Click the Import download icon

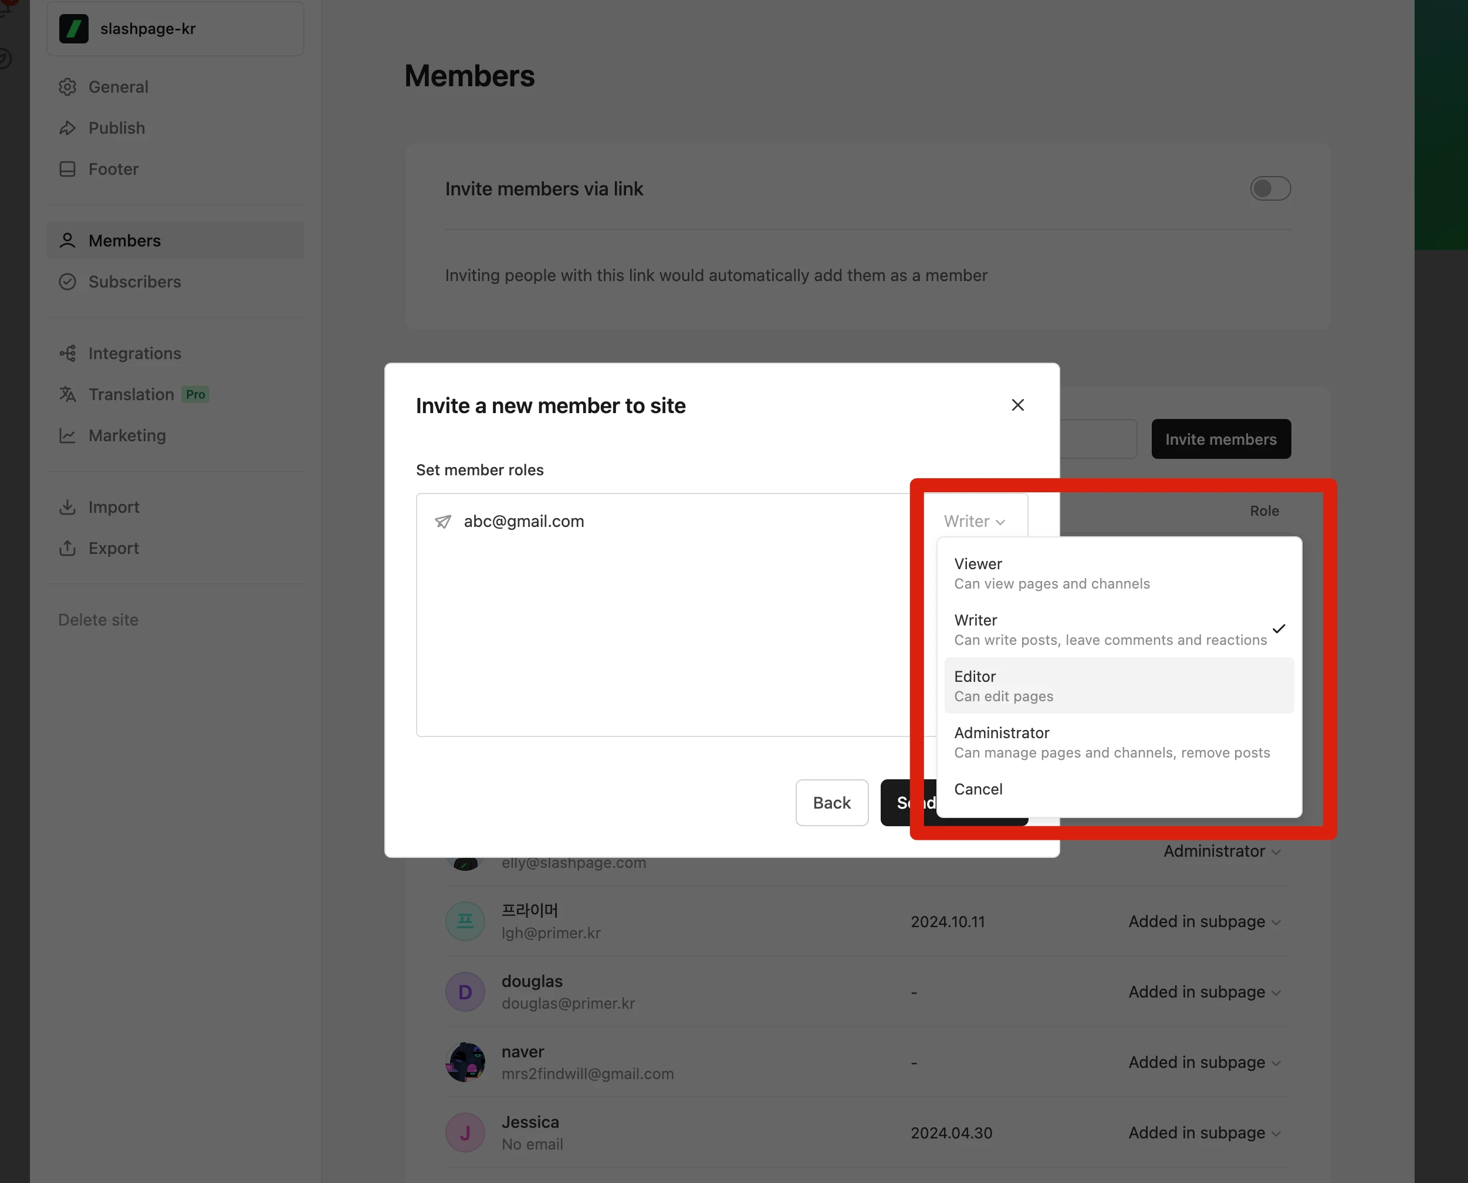67,508
